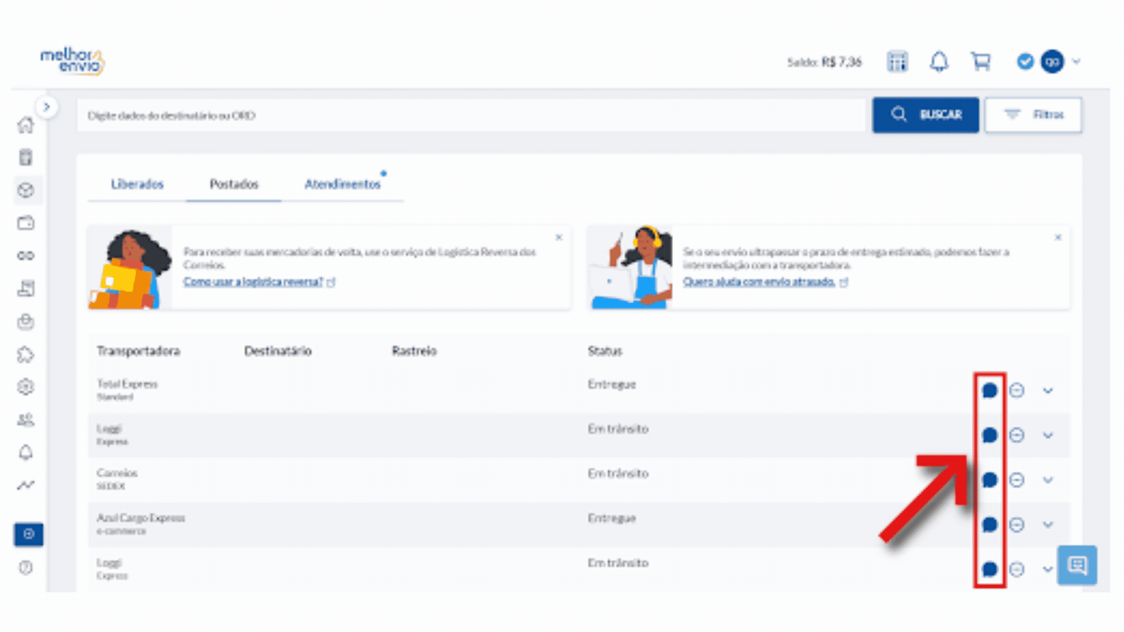Open chat for Azul Cargo Express shipment

[x=989, y=524]
